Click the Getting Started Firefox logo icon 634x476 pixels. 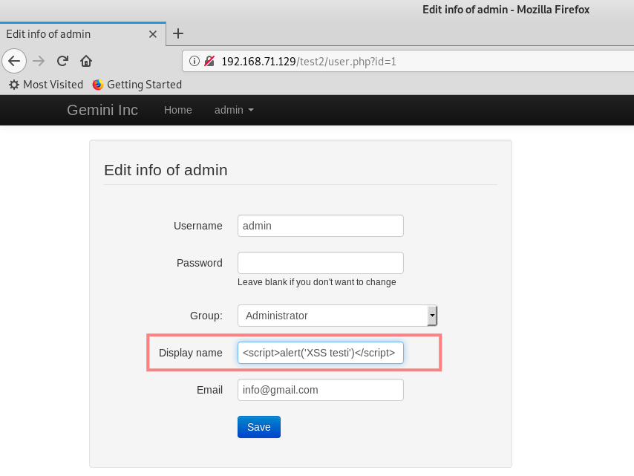tap(97, 85)
